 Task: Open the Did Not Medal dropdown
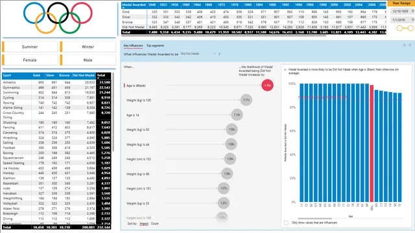click(x=198, y=54)
